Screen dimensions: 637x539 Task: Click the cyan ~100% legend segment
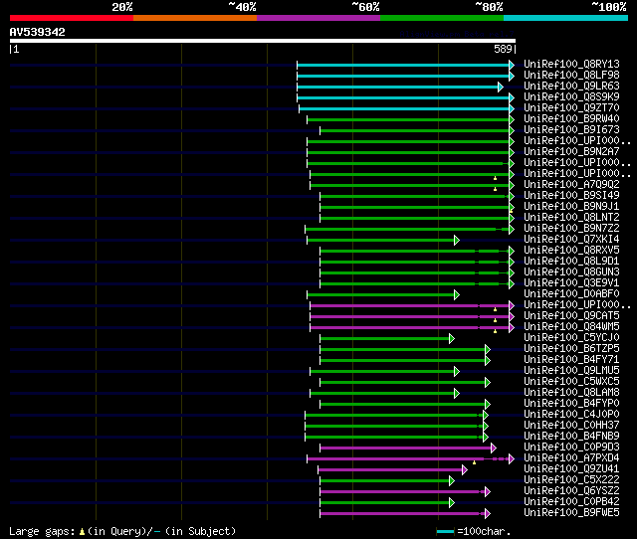point(566,18)
